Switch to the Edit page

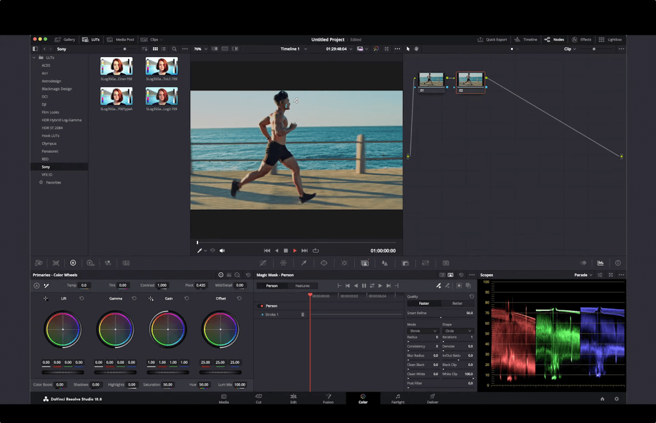(x=293, y=398)
